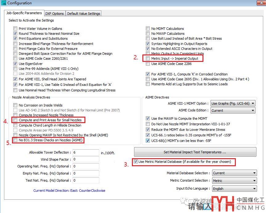This screenshot has width=266, height=213.
Task: Expand the ASME Code Edition dropdown
Action: point(233,111)
